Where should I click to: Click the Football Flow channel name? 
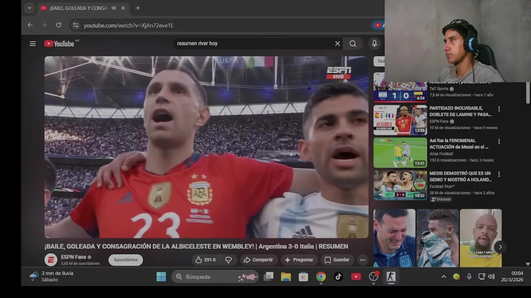(442, 187)
